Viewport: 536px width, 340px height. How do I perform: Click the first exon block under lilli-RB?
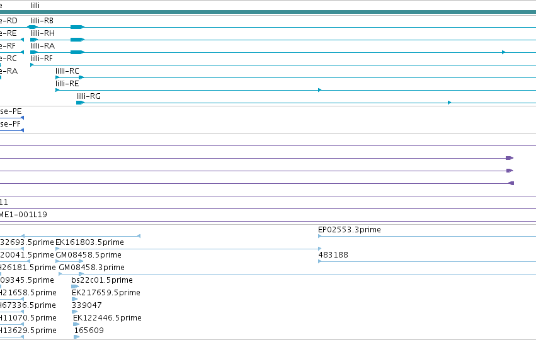[33, 27]
